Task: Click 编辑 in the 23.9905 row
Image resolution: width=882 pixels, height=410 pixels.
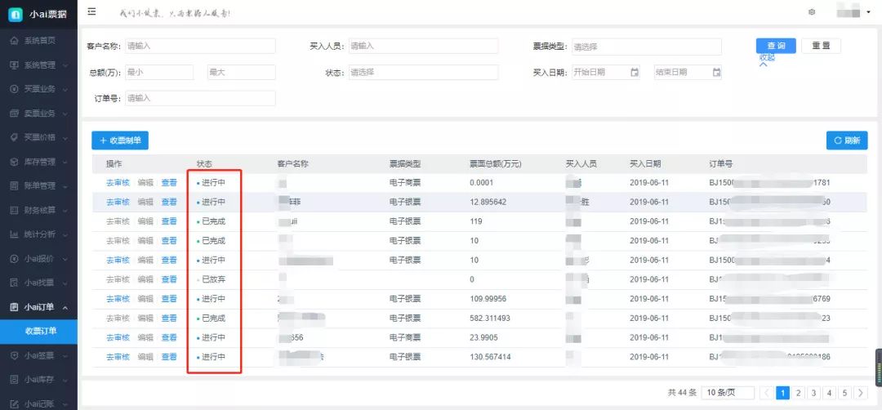Action: tap(145, 337)
